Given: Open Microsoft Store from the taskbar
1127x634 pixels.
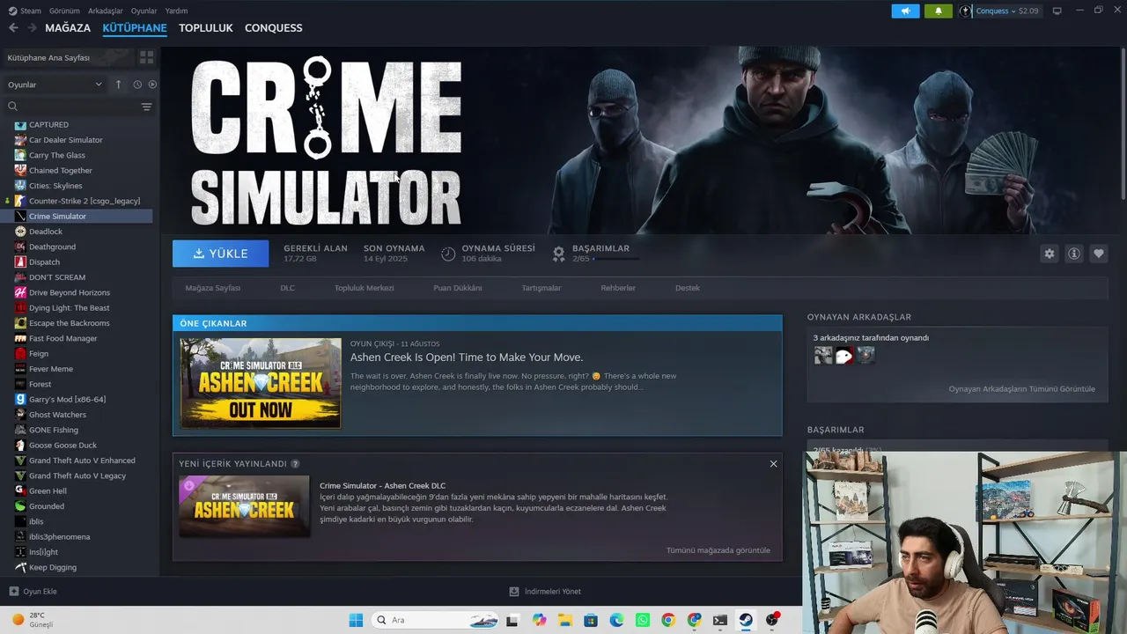Looking at the screenshot, I should pos(591,620).
